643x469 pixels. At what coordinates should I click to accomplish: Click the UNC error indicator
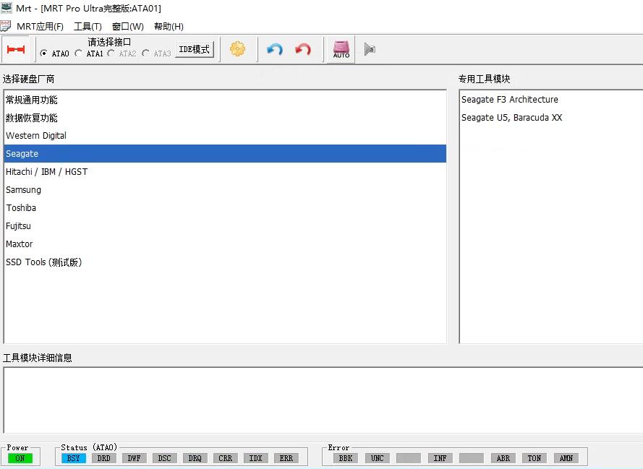point(378,458)
